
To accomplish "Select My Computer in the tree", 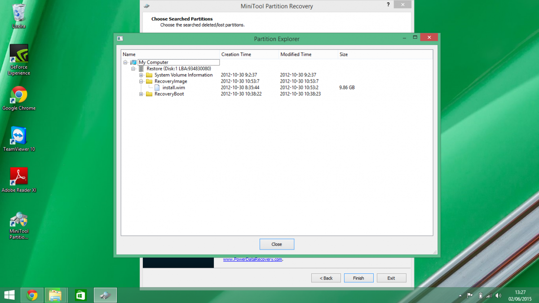I will 154,62.
